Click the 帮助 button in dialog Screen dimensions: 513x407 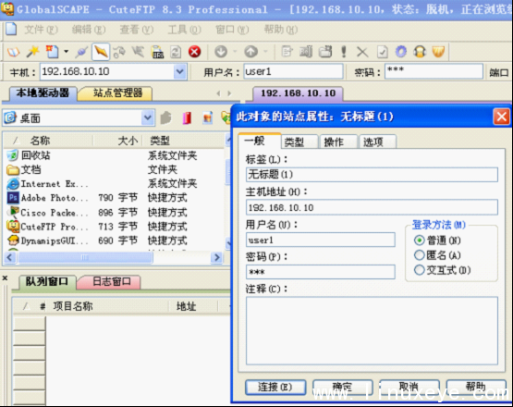476,387
